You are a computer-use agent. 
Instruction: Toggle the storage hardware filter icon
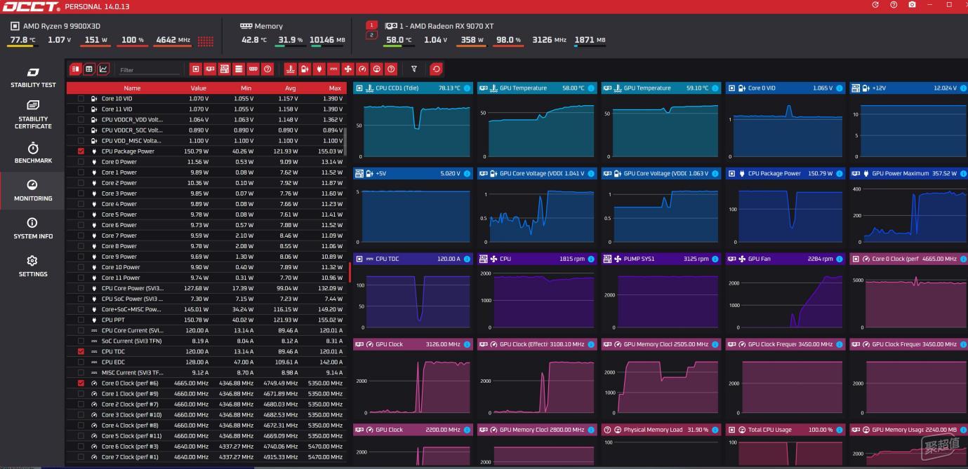tap(239, 69)
